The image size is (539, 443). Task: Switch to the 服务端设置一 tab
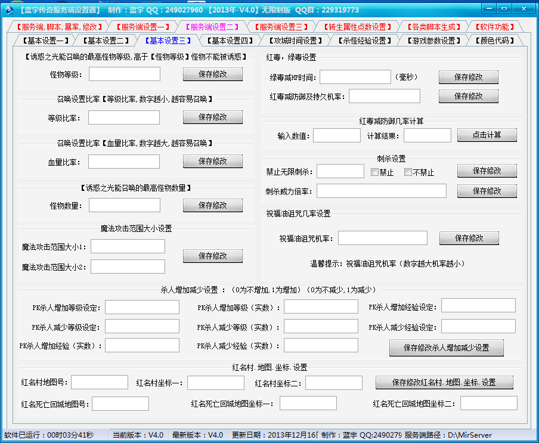coord(143,27)
